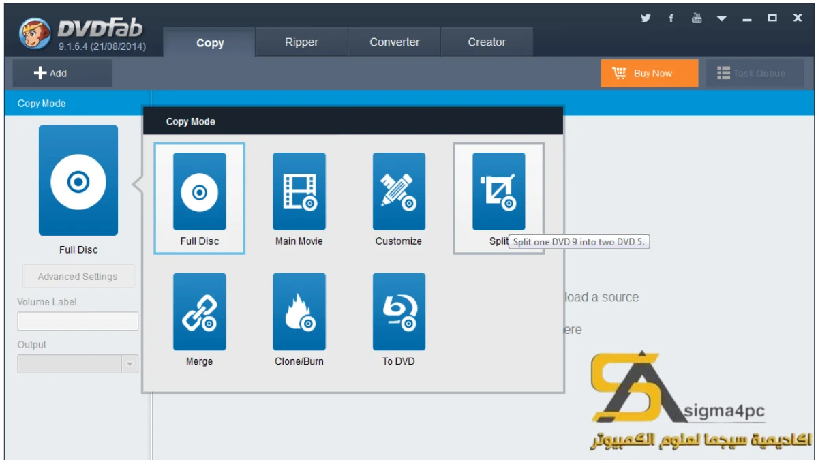Click into the Volume Label field

[x=78, y=321]
